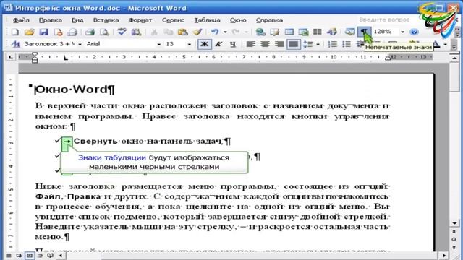Image resolution: width=463 pixels, height=260 pixels.
Task: Save the document with the floppy icon
Action: [x=43, y=32]
